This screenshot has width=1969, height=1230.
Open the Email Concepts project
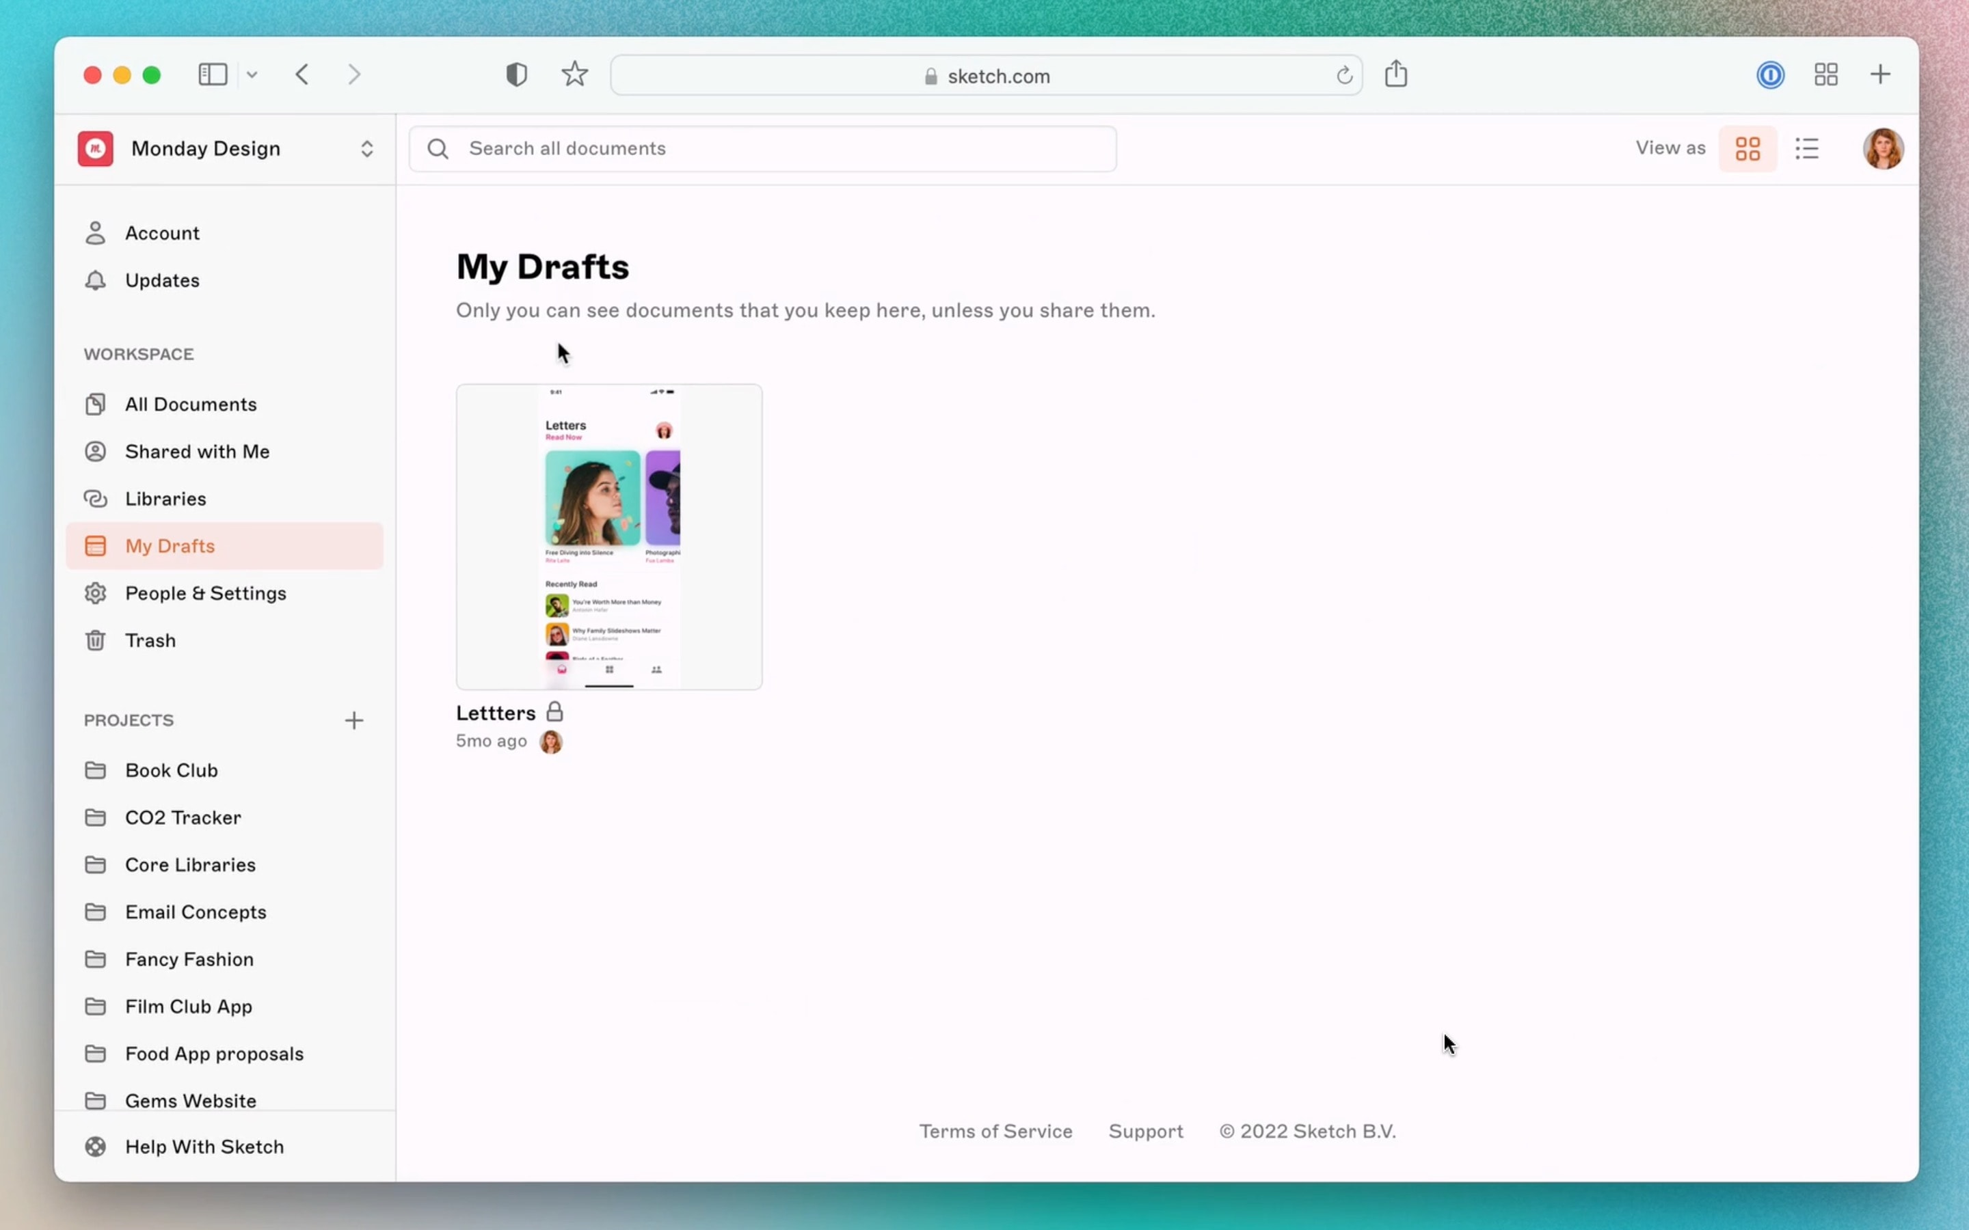224,912
